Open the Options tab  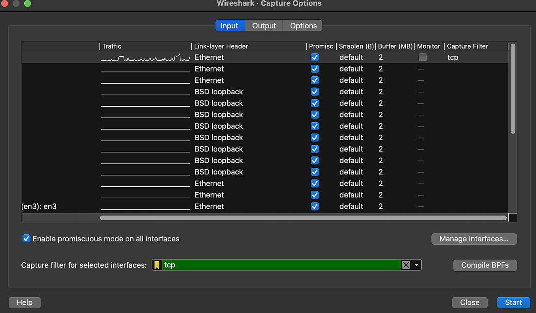(303, 26)
